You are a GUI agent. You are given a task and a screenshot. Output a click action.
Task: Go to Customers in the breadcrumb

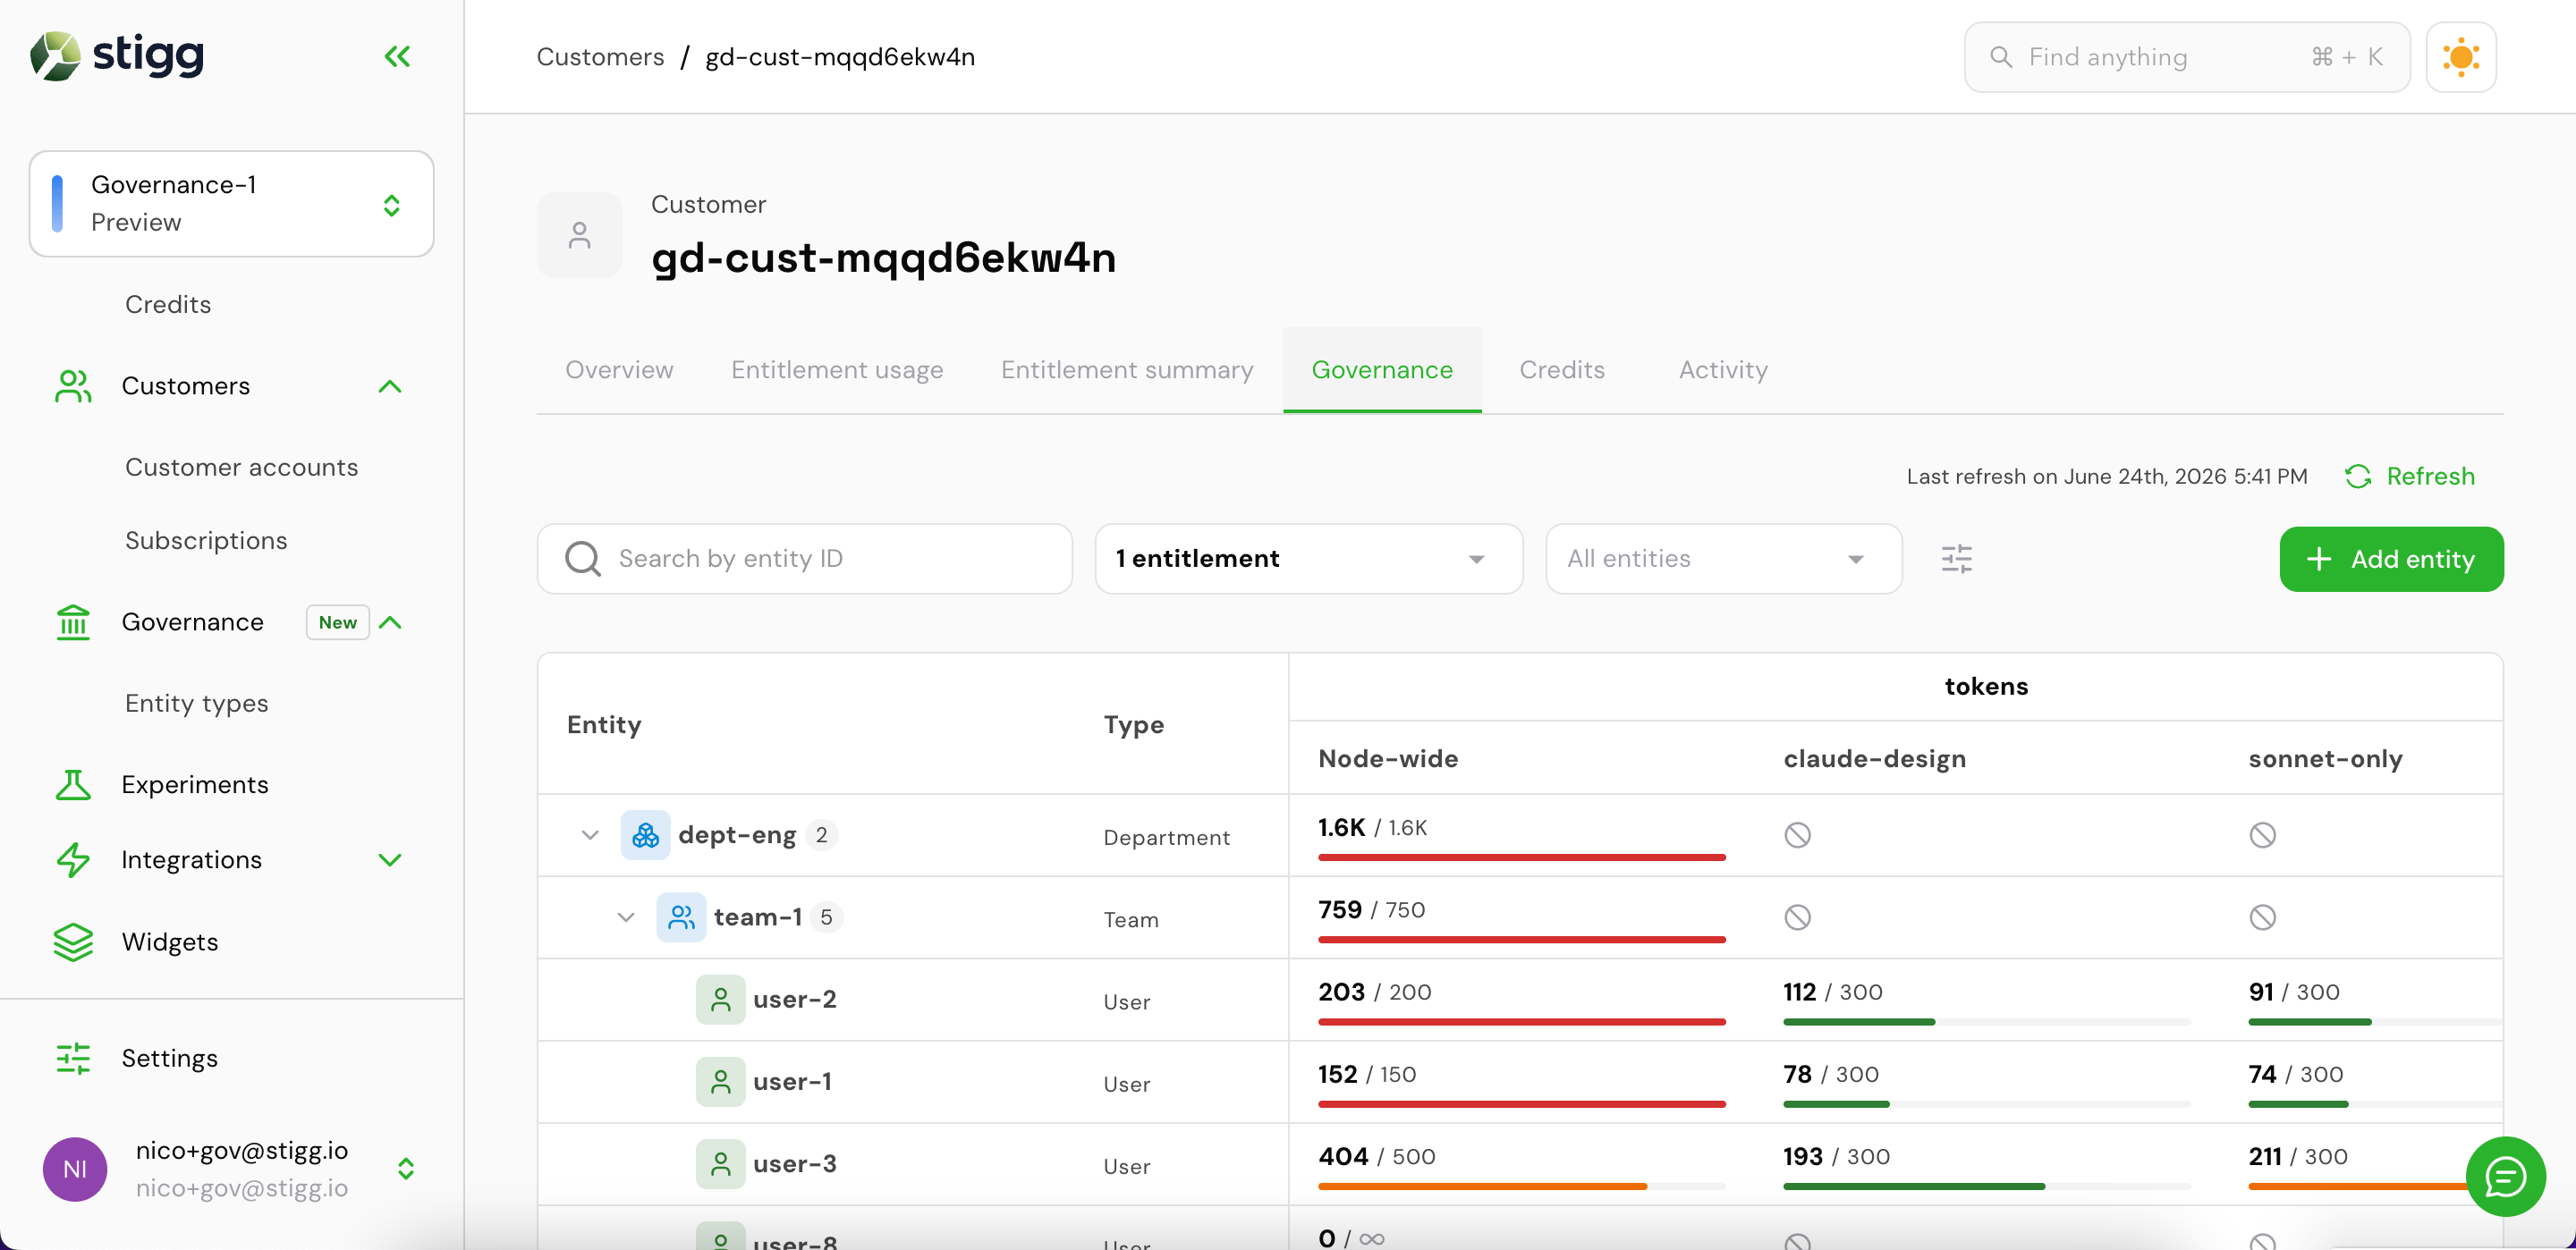point(600,57)
